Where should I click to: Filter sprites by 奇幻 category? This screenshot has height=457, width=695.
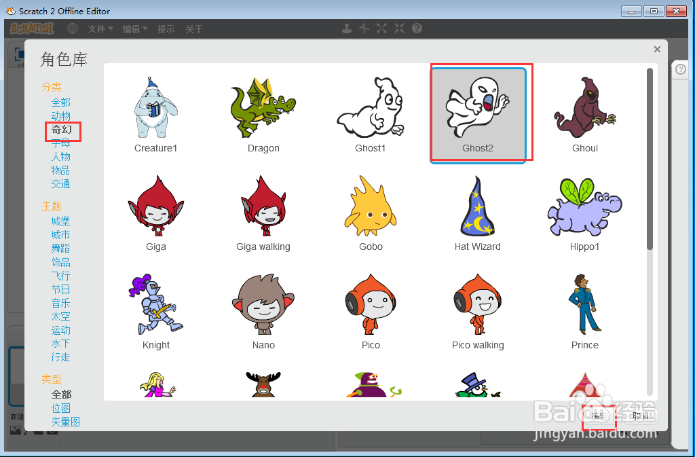point(62,130)
